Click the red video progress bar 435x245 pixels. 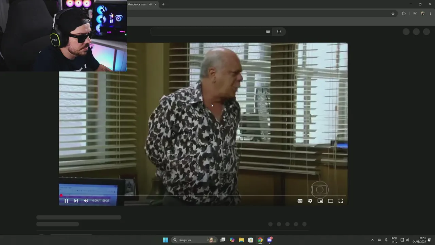[203, 195]
